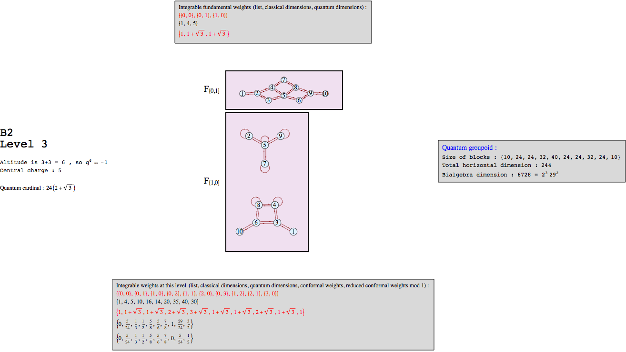Select node 7 in the F{1,0} graph
The image size is (626, 352).
[x=264, y=164]
